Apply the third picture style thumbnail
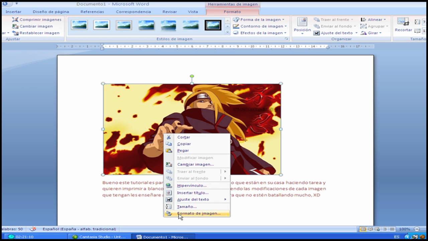This screenshot has height=241, width=428. (x=124, y=25)
